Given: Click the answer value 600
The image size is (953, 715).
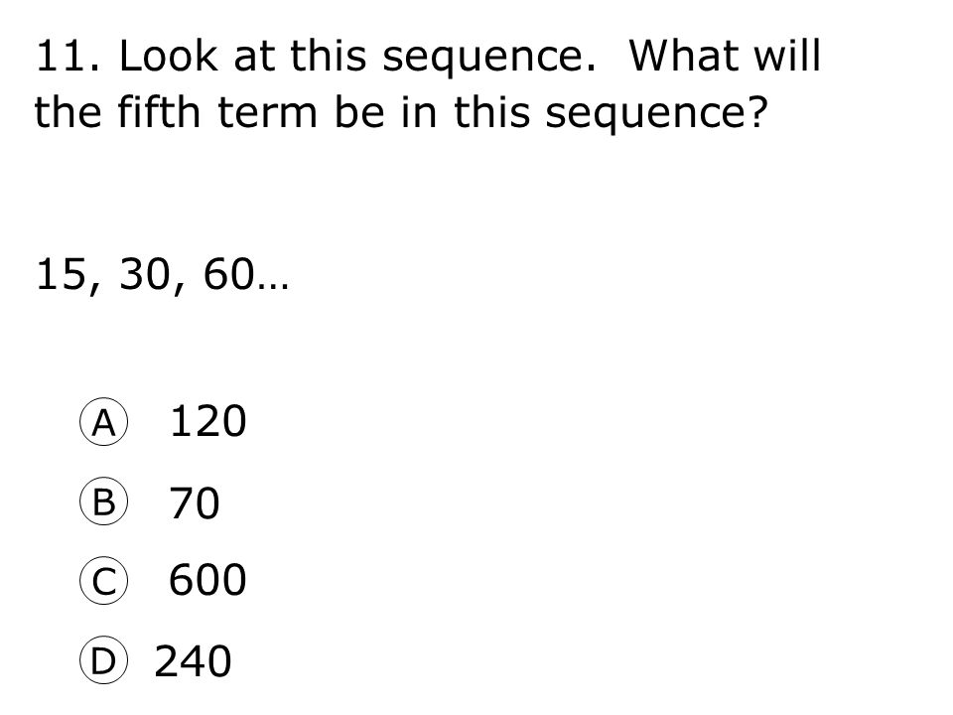Looking at the screenshot, I should tap(207, 579).
